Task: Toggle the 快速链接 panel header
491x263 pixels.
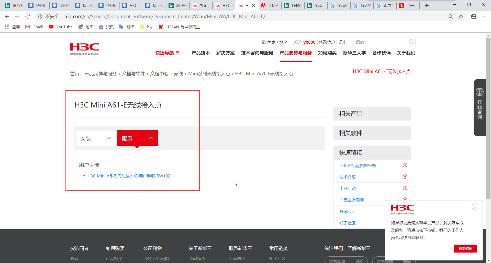Action: tap(372, 152)
